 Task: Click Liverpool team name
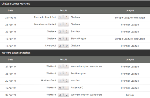[x=51, y=46]
